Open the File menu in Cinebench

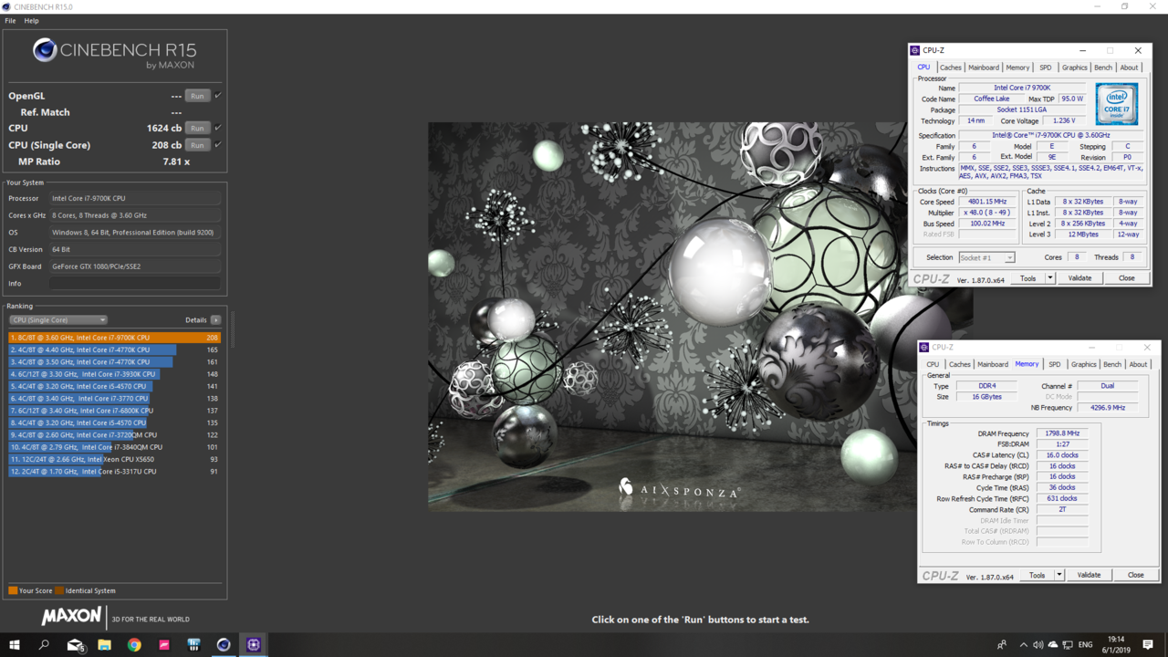coord(10,20)
